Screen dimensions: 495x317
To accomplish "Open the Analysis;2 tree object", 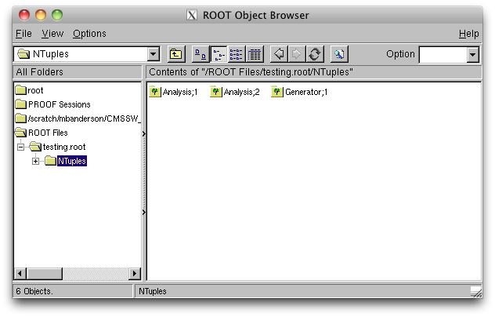I will (x=235, y=92).
